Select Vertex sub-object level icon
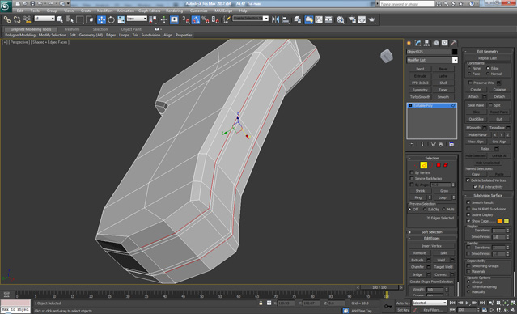This screenshot has height=314, width=517. coord(417,165)
